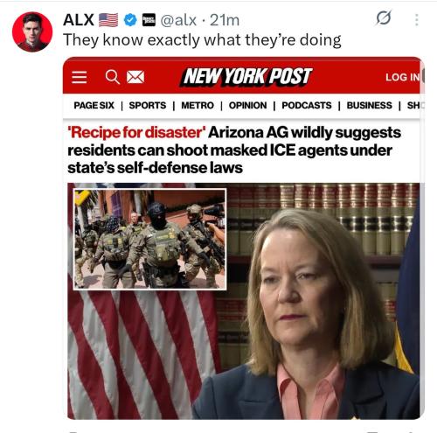Open the three-dot more options menu

point(417,20)
